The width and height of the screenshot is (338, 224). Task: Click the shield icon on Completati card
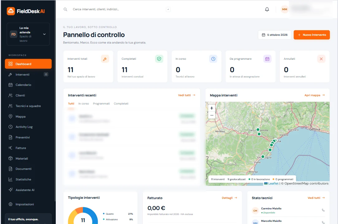[159, 59]
